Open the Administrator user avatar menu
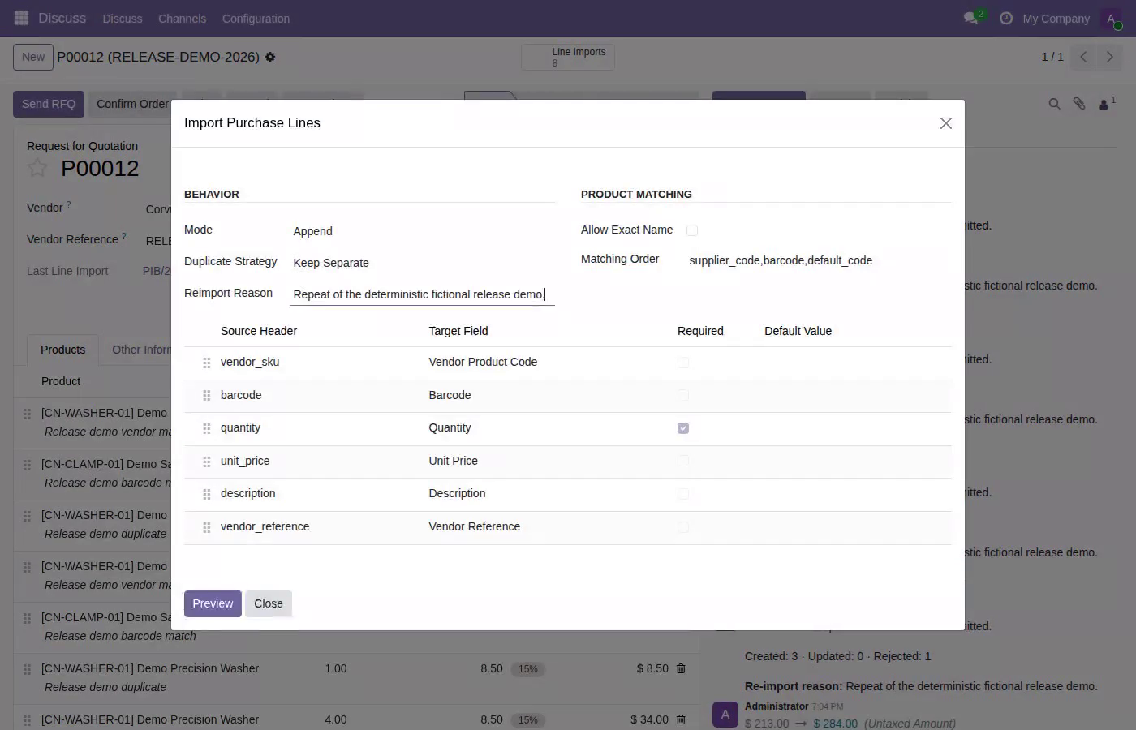 pos(1111,19)
